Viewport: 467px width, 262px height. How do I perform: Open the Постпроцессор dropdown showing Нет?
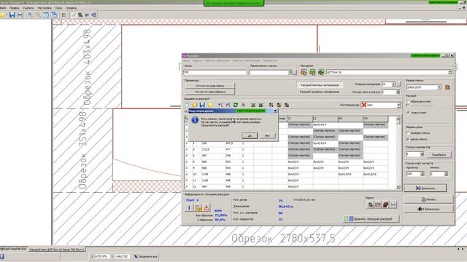[398, 105]
